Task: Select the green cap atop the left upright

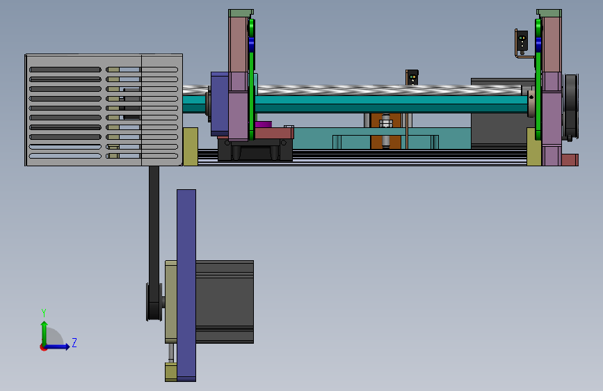Action: coord(241,13)
